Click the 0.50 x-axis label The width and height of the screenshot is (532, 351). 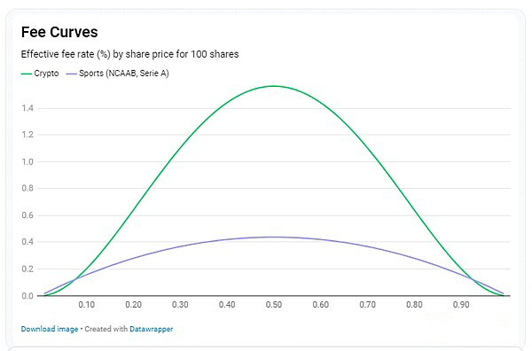coord(274,305)
